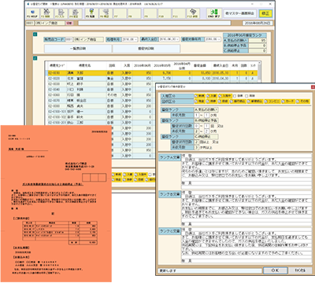Check the fourth 入居区分 checkbox (unchecked)
The width and height of the screenshot is (315, 283).
click(x=235, y=96)
